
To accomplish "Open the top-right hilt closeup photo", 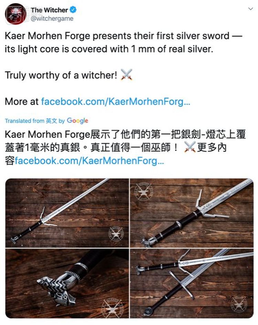I will coord(192,213).
